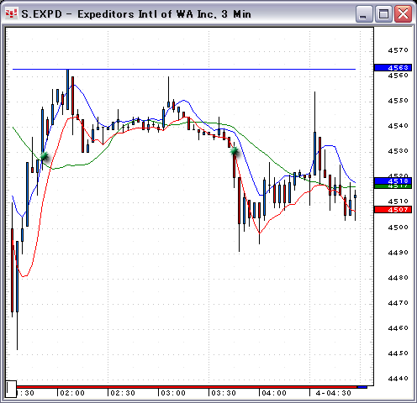Click the window title S.EXPD Expeditors Intl
This screenshot has height=403, width=417.
pos(136,14)
